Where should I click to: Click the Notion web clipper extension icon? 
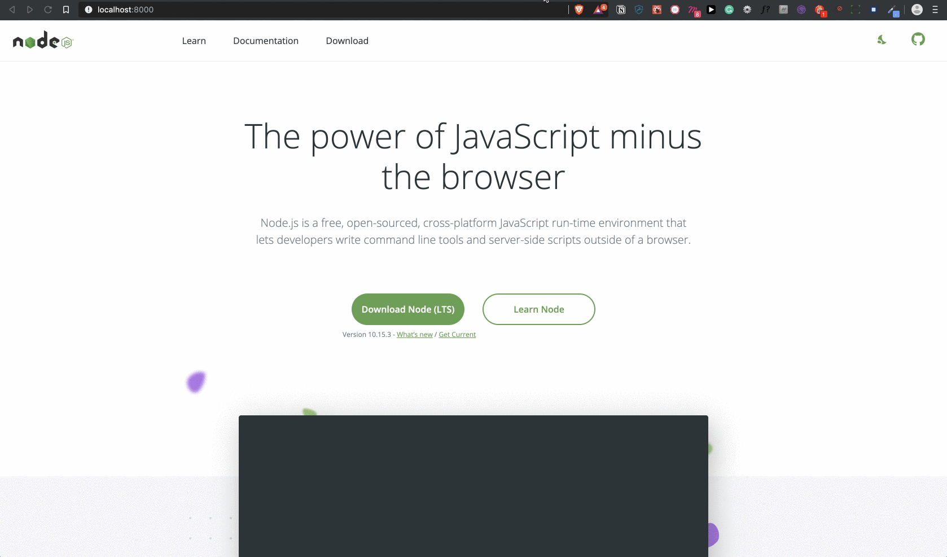click(621, 10)
